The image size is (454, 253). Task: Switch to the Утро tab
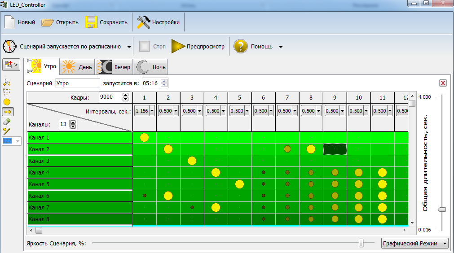click(x=42, y=66)
